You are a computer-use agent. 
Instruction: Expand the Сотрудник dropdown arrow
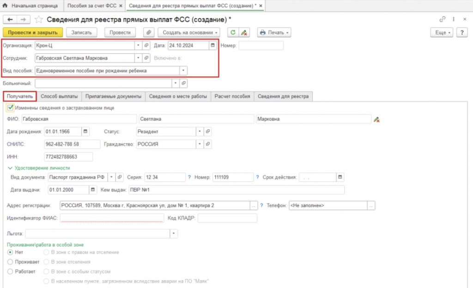pyautogui.click(x=138, y=58)
